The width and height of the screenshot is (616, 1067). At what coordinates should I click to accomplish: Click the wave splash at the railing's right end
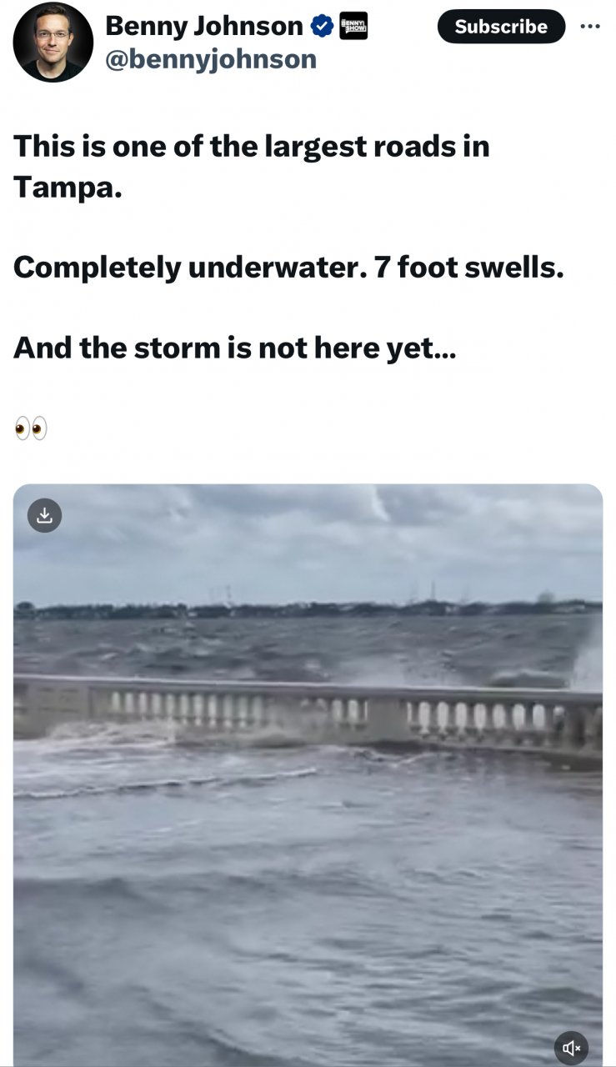(588, 659)
